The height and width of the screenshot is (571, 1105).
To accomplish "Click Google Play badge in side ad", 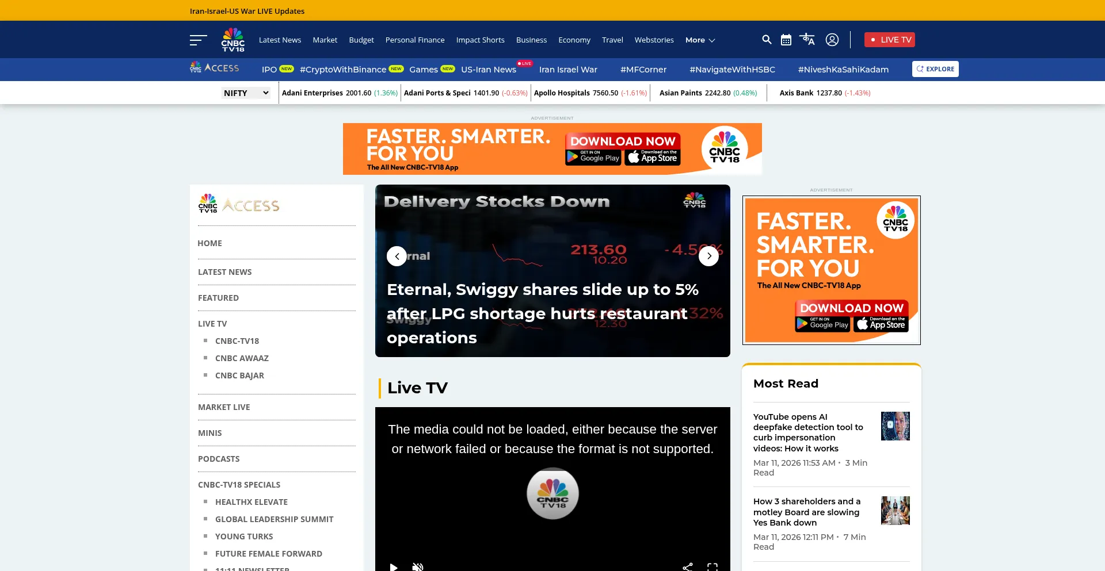I will [822, 324].
